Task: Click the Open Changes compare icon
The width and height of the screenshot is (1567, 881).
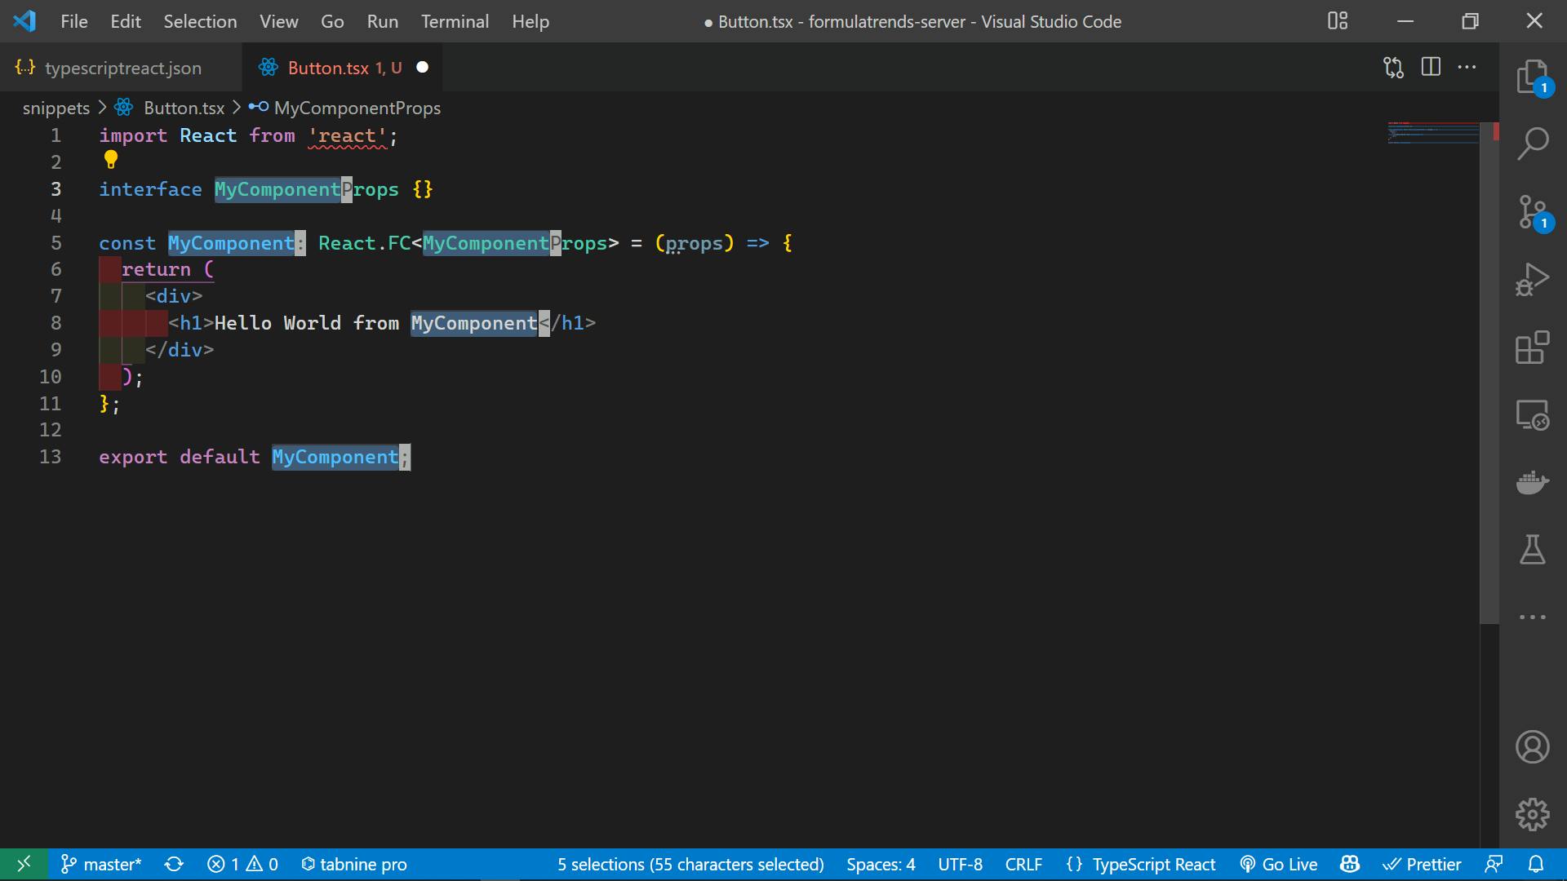Action: [1393, 68]
